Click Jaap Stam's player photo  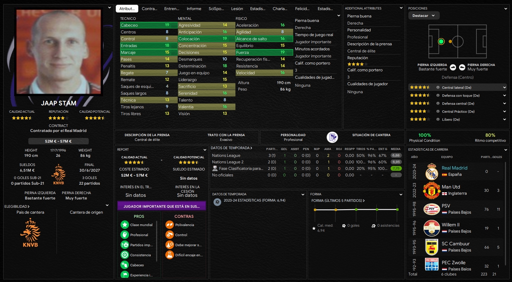58,51
